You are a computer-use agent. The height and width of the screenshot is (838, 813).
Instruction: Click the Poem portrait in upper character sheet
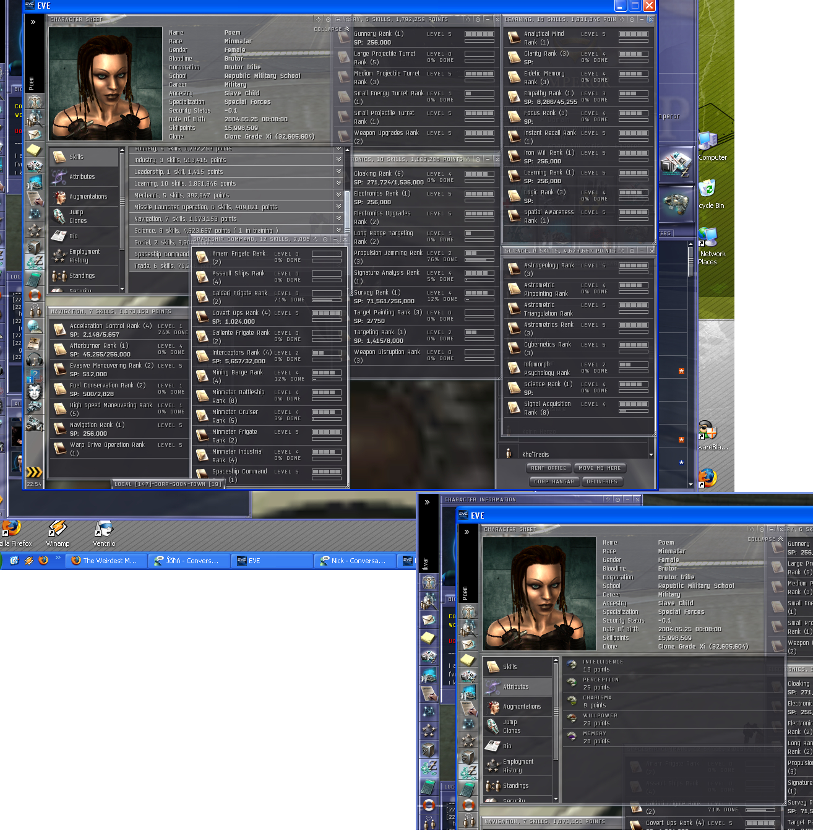click(105, 84)
